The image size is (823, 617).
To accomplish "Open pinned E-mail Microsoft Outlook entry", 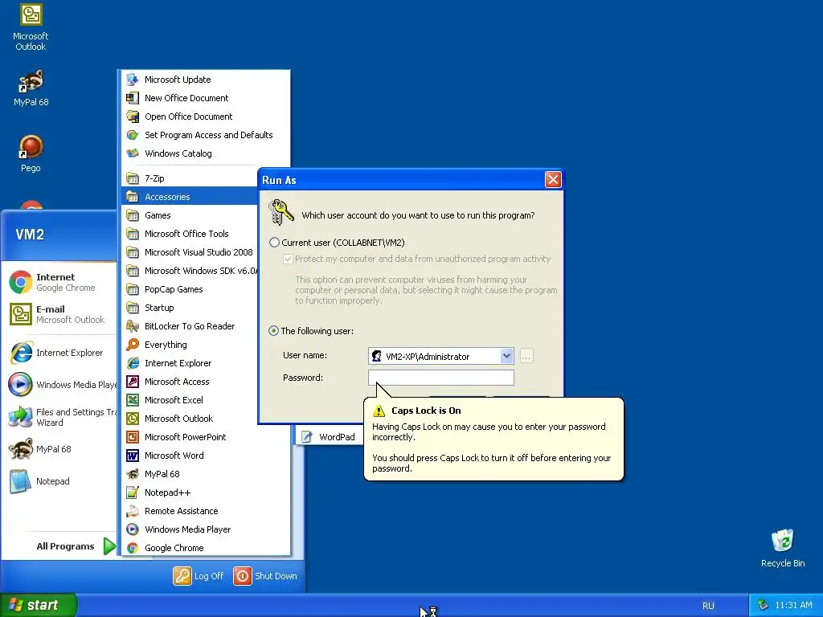I will coord(59,314).
